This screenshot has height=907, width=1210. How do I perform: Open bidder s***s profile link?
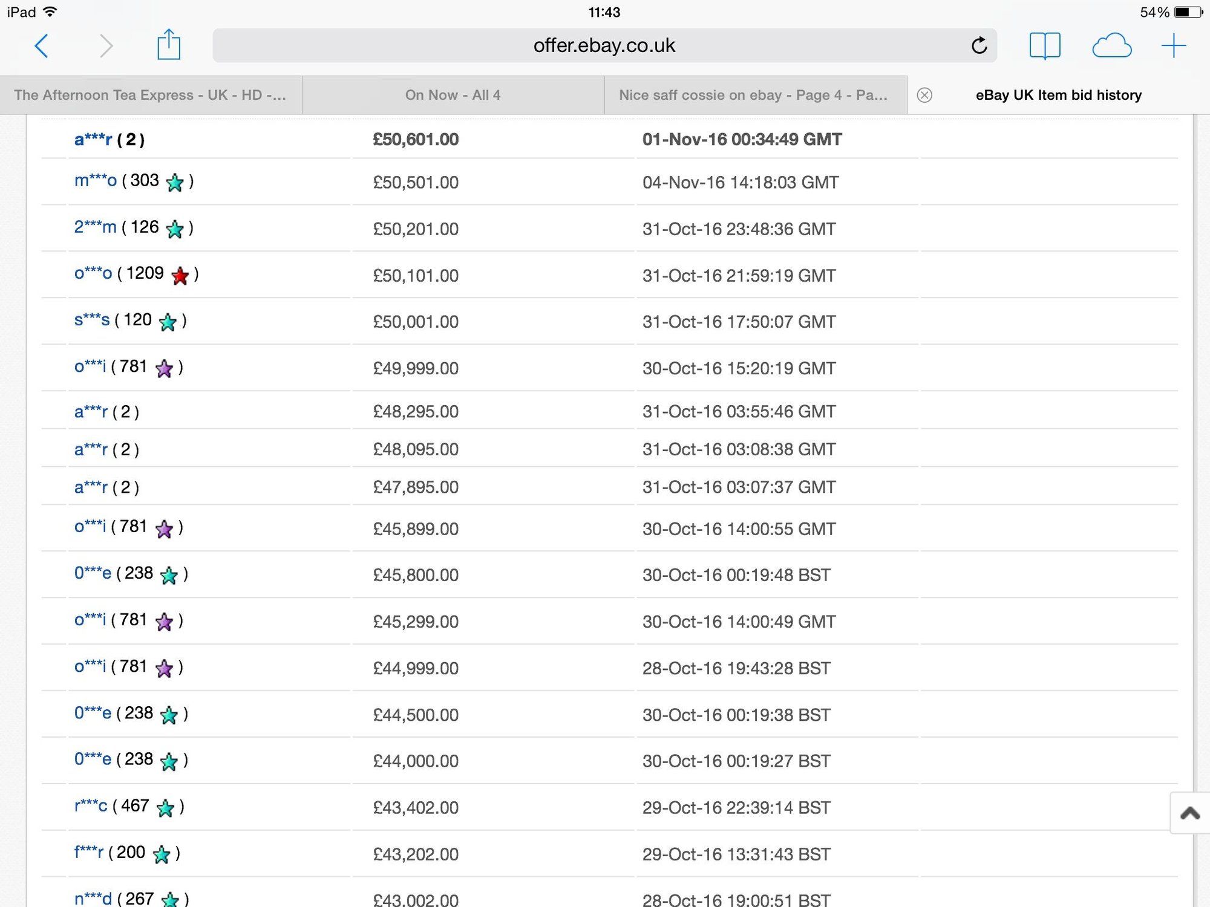click(92, 320)
